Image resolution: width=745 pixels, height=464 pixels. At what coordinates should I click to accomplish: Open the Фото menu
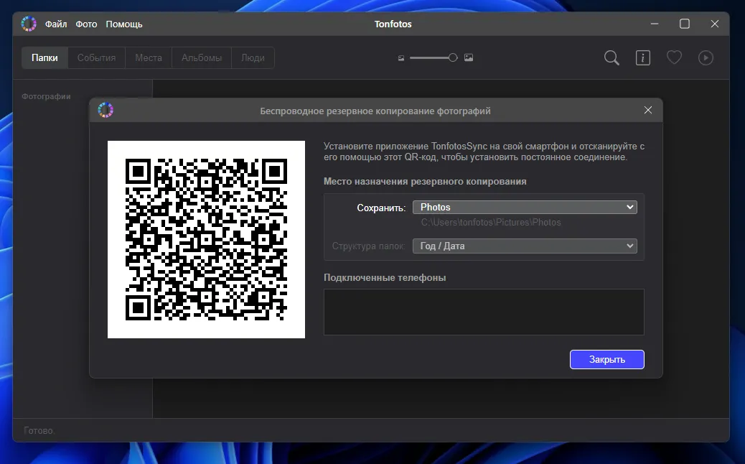pos(86,24)
